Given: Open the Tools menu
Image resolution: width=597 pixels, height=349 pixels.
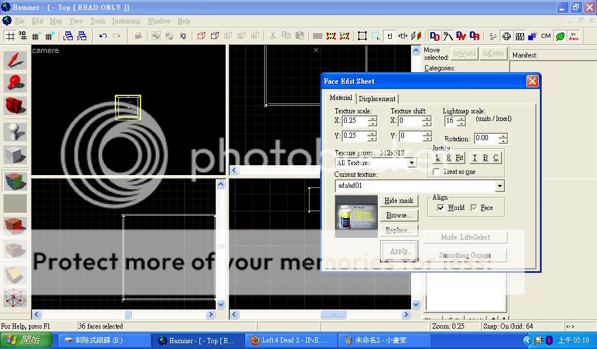Looking at the screenshot, I should [97, 21].
